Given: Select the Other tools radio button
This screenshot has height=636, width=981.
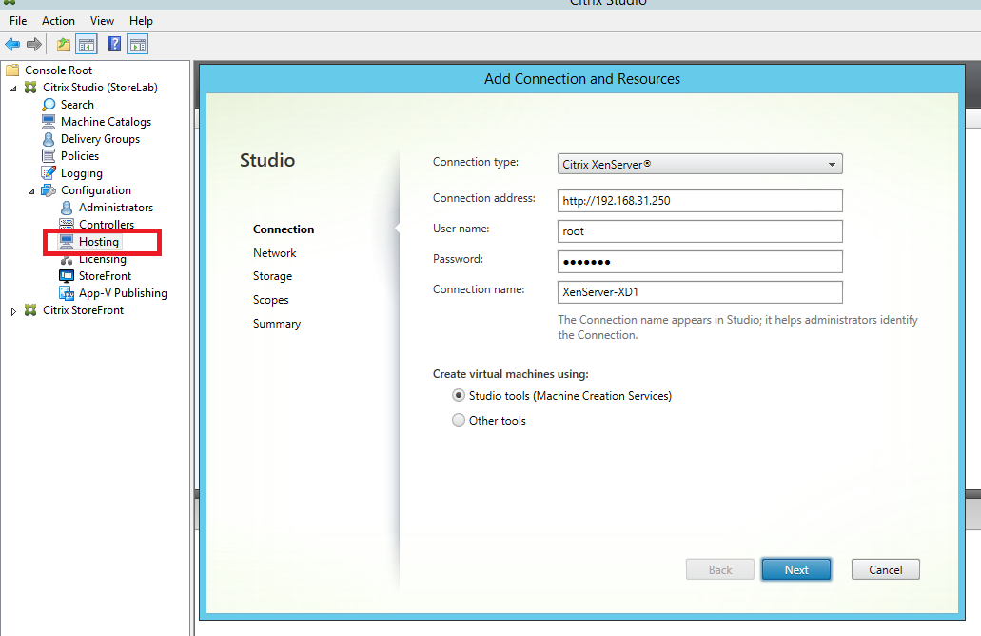Looking at the screenshot, I should (x=459, y=421).
